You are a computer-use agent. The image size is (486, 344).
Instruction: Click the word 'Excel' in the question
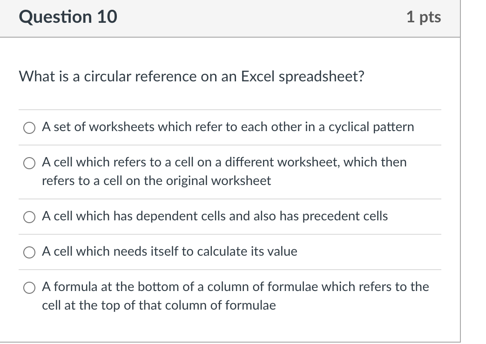pos(258,77)
